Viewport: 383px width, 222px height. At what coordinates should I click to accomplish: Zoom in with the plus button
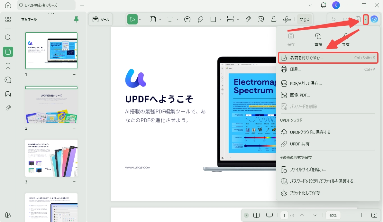coord(361,215)
